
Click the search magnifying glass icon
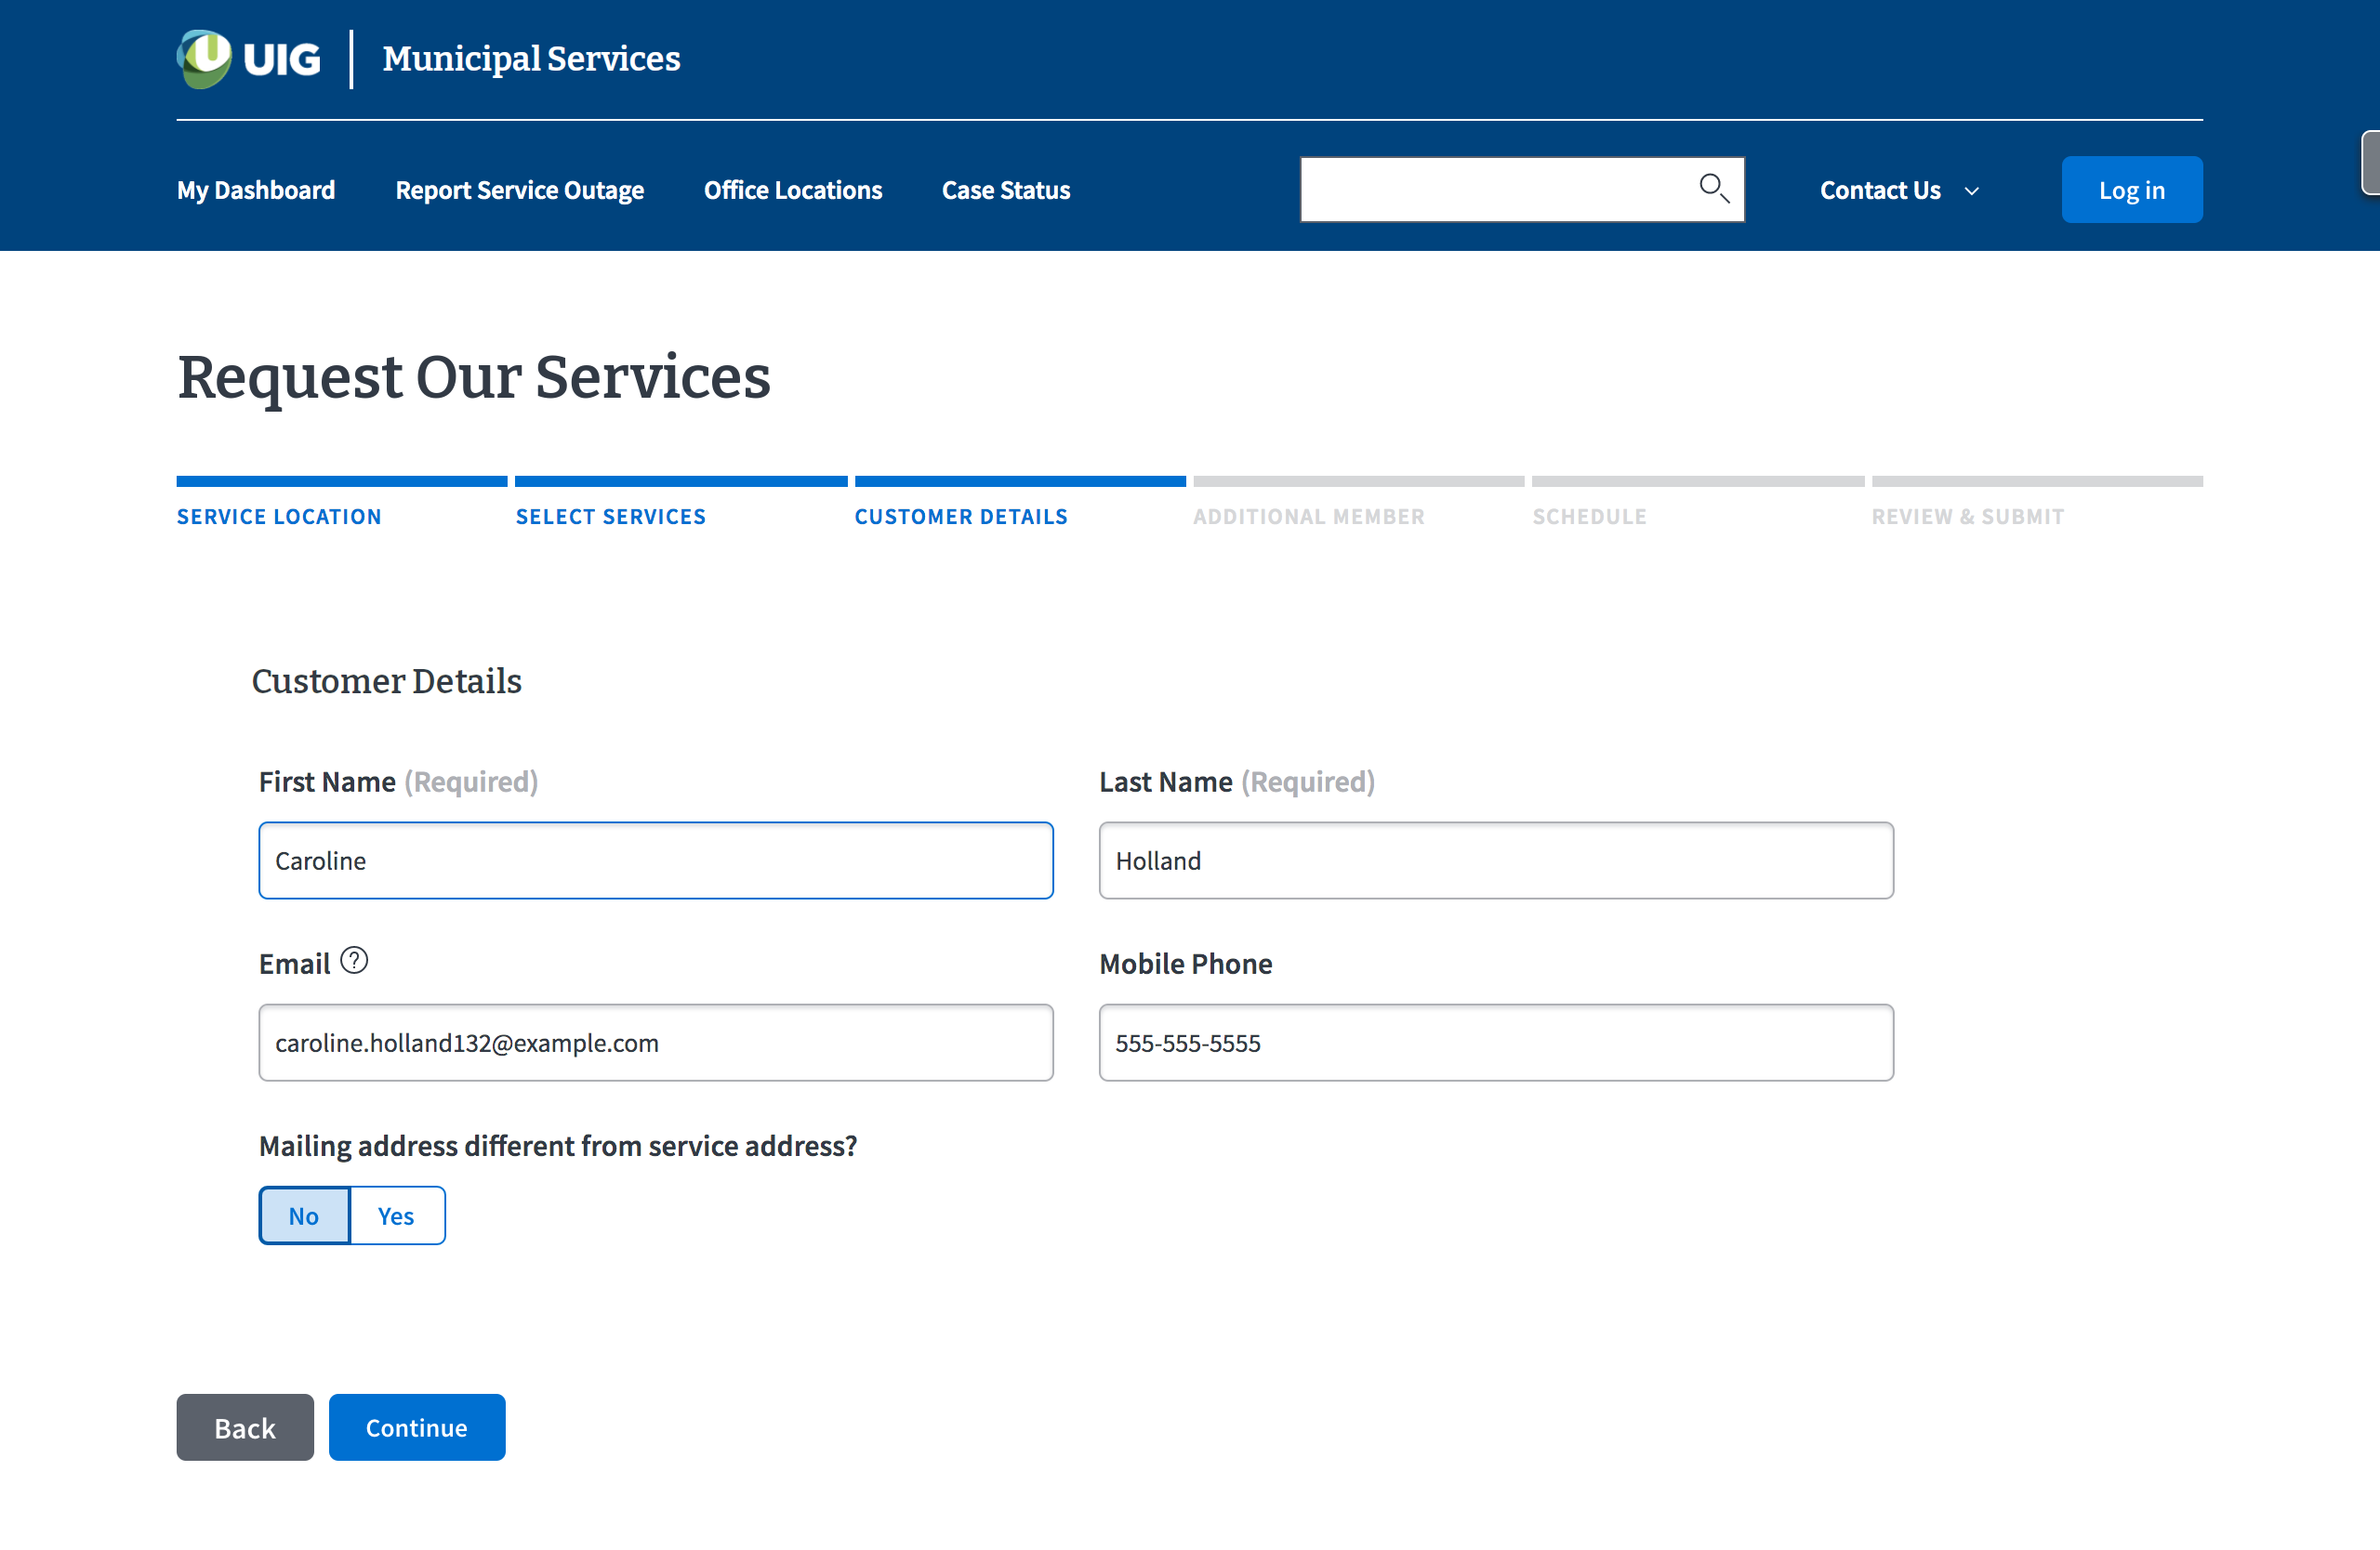click(x=1714, y=188)
